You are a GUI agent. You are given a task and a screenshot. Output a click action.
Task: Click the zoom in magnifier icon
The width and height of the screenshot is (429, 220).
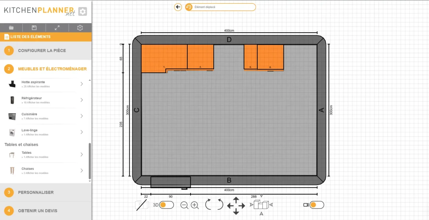[x=195, y=205]
